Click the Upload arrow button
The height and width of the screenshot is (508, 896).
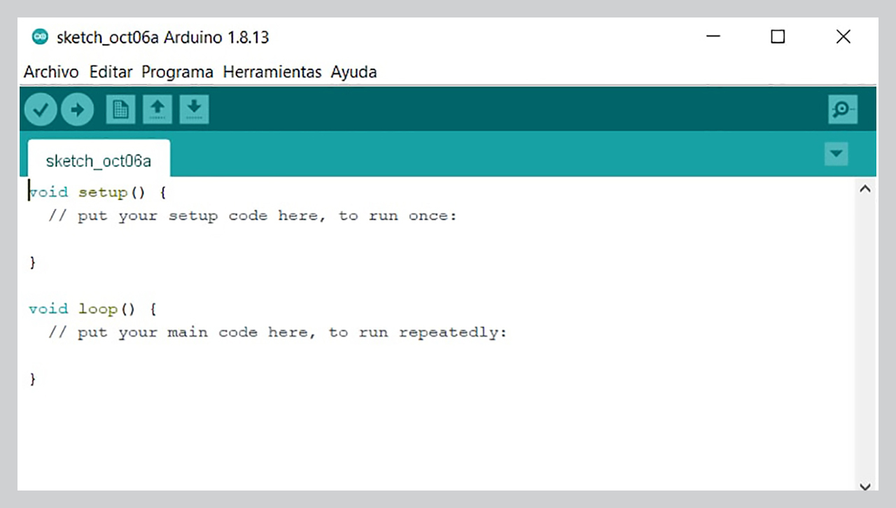coord(77,110)
